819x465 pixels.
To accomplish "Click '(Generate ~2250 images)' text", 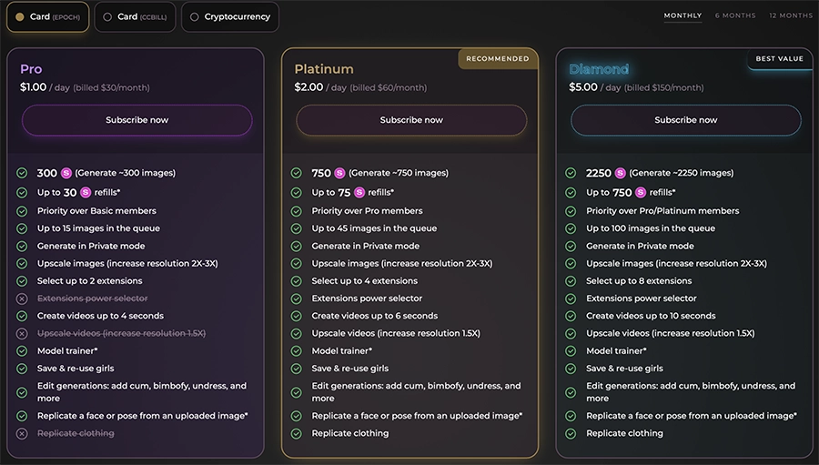I will [x=681, y=173].
